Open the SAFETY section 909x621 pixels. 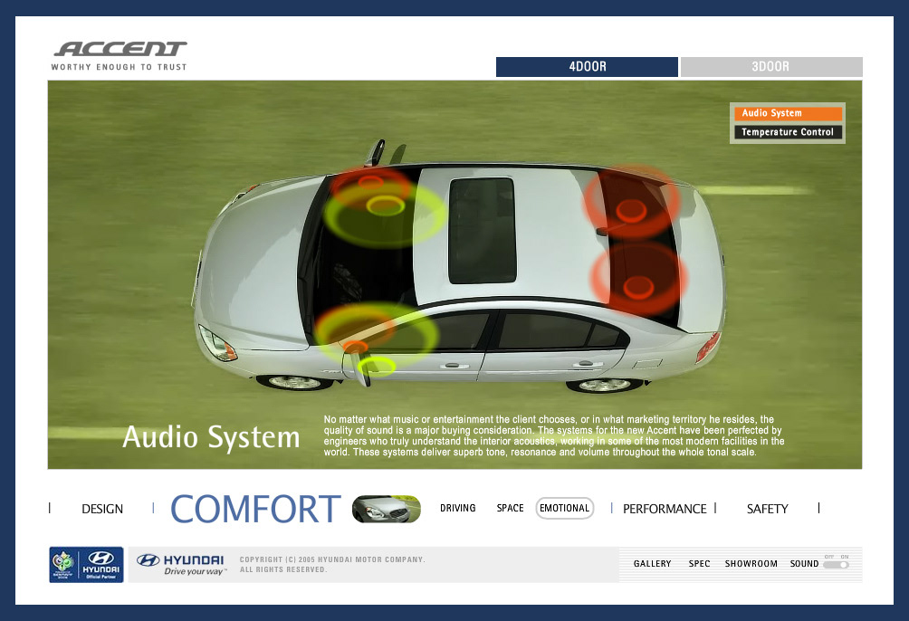767,509
